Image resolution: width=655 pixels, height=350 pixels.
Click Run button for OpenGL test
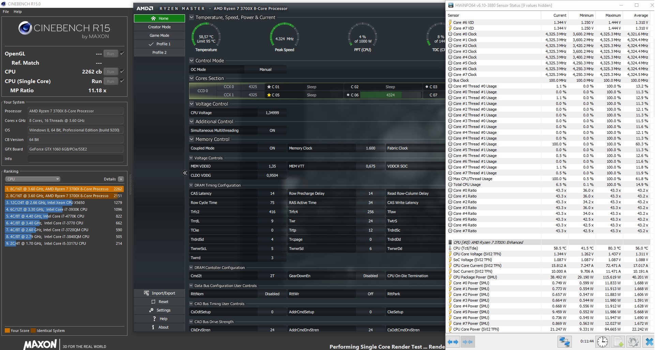pyautogui.click(x=110, y=54)
